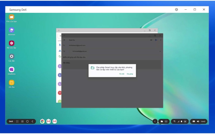Tap the Home circle button on taskbar
Image resolution: width=215 pixels, height=134 pixels.
click(x=27, y=121)
